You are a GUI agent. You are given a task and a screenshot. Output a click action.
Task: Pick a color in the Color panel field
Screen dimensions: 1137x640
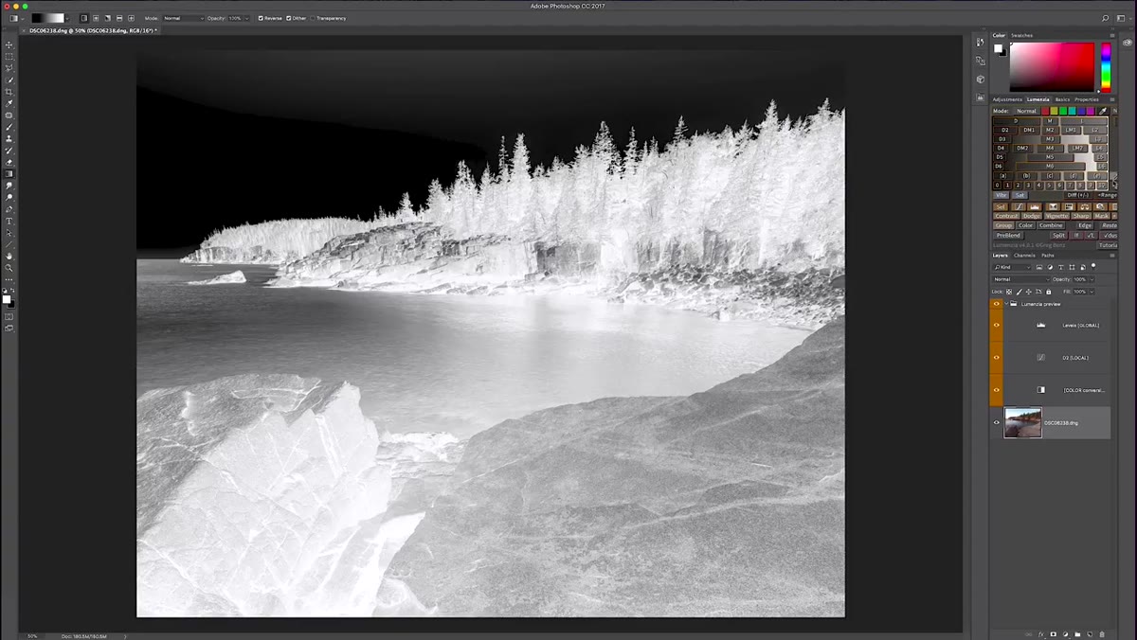pos(1052,66)
